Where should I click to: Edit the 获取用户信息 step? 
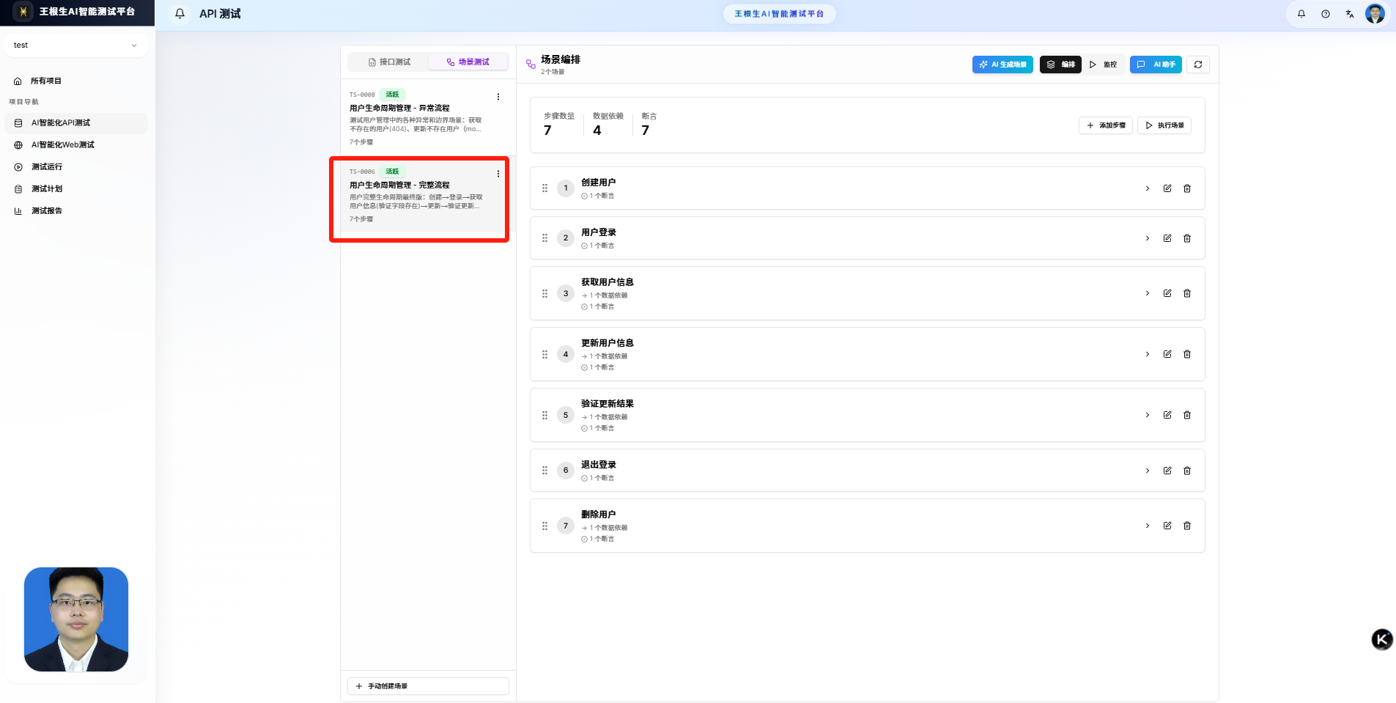pos(1167,293)
